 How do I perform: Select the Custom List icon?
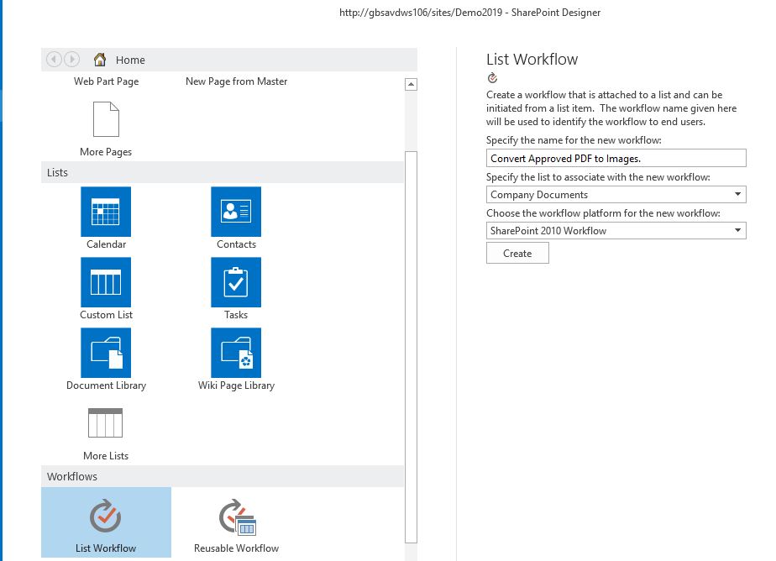(105, 281)
